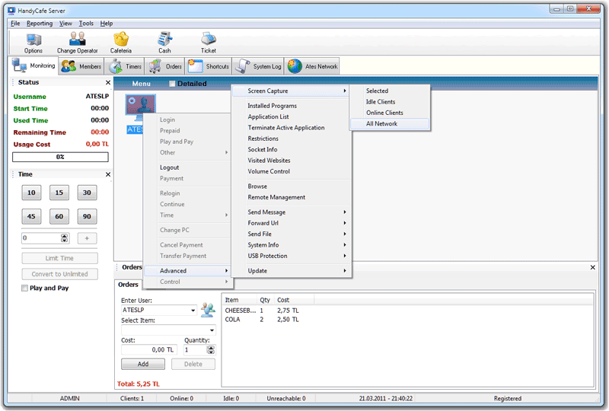Click the Change Operator icon
The width and height of the screenshot is (609, 411).
click(x=77, y=40)
